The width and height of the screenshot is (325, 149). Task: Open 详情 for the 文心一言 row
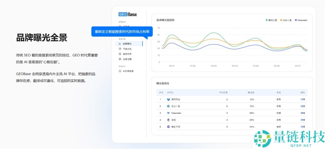[x=303, y=106]
